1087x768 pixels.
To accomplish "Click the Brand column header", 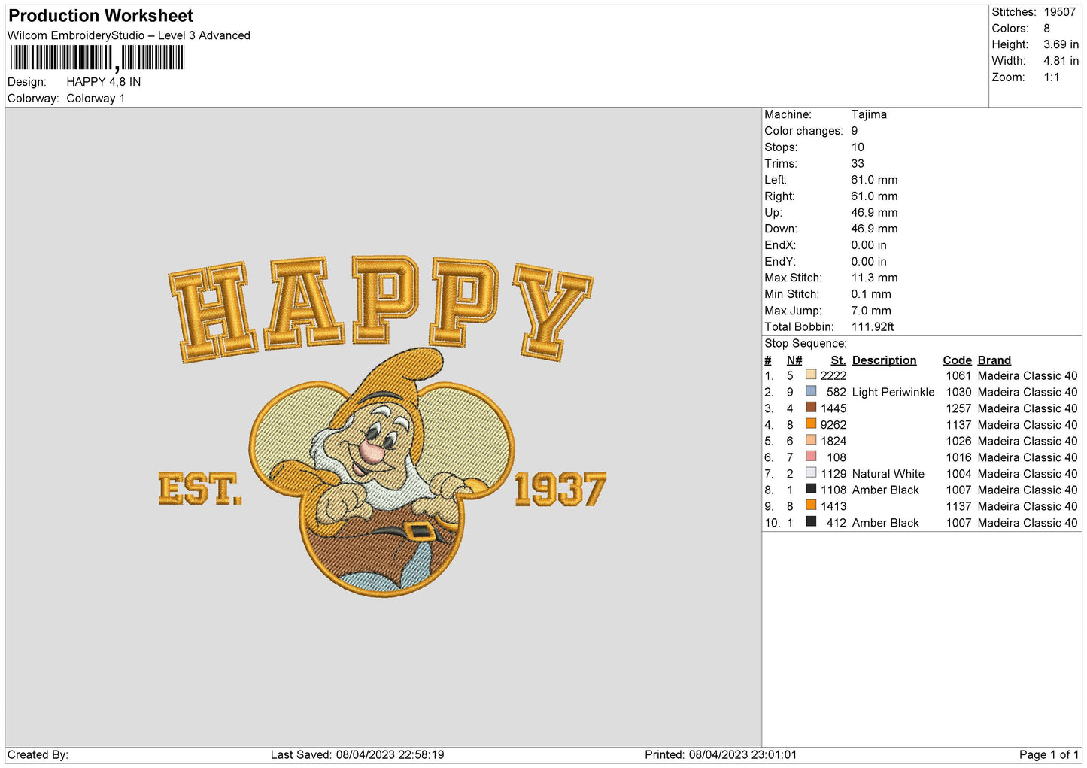I will 994,360.
